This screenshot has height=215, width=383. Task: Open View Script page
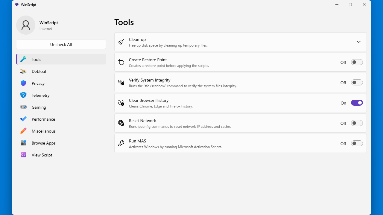(x=61, y=155)
